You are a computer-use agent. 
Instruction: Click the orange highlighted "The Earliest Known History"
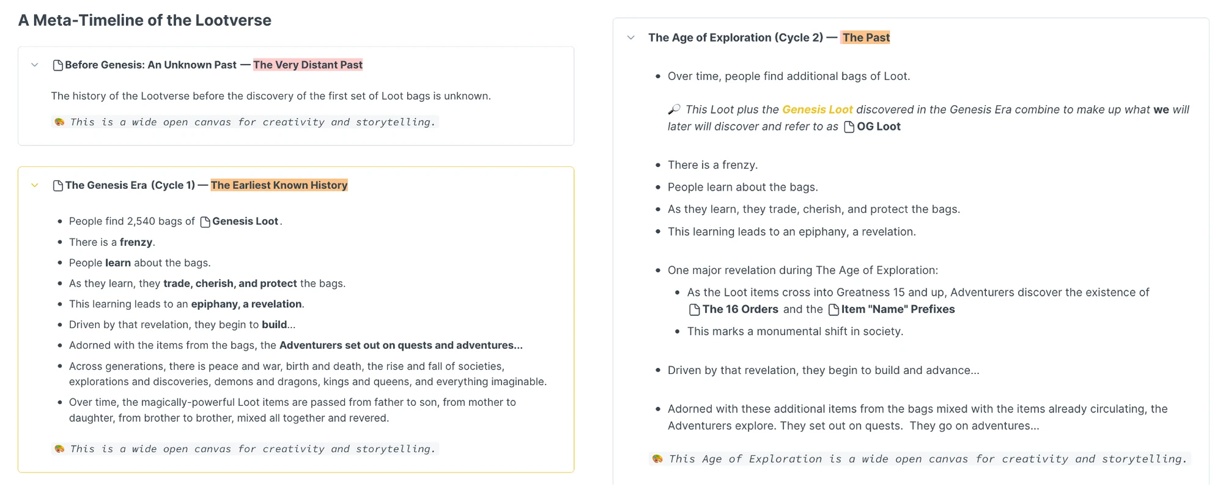(x=279, y=186)
